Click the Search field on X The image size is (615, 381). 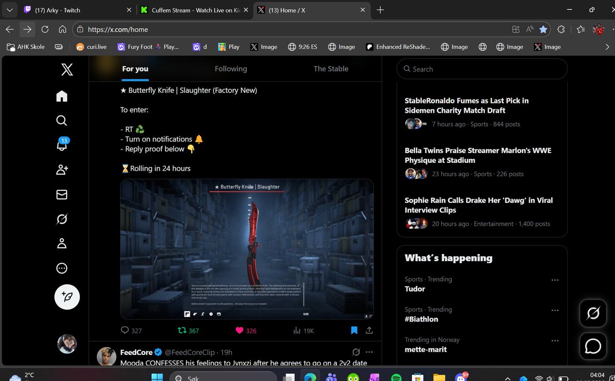(482, 69)
